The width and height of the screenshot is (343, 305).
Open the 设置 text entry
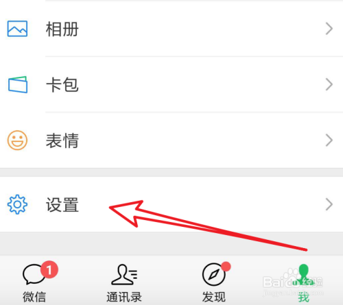(x=62, y=205)
